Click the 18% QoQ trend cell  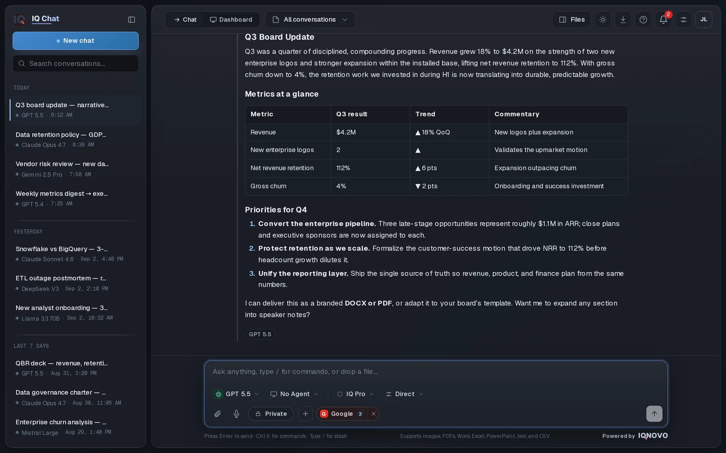click(x=449, y=132)
